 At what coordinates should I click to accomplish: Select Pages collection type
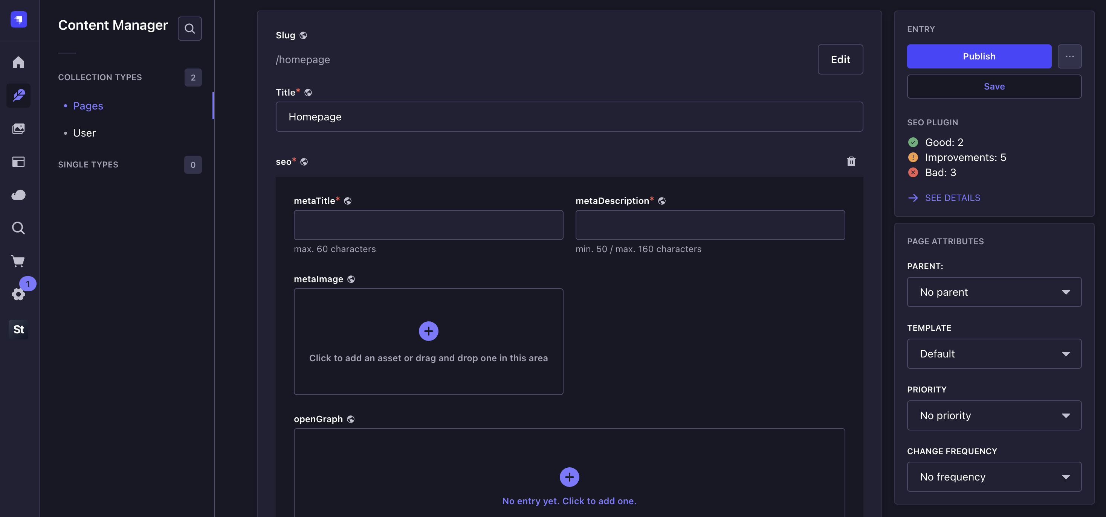coord(88,106)
